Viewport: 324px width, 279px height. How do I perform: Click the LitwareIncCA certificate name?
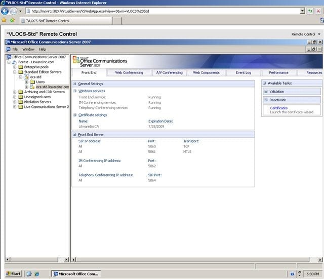[89, 127]
